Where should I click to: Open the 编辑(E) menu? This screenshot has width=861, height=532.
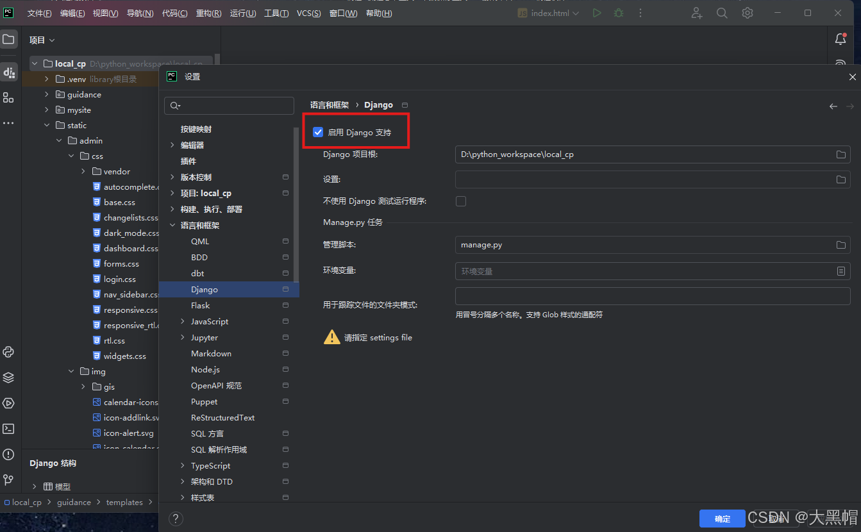[72, 13]
